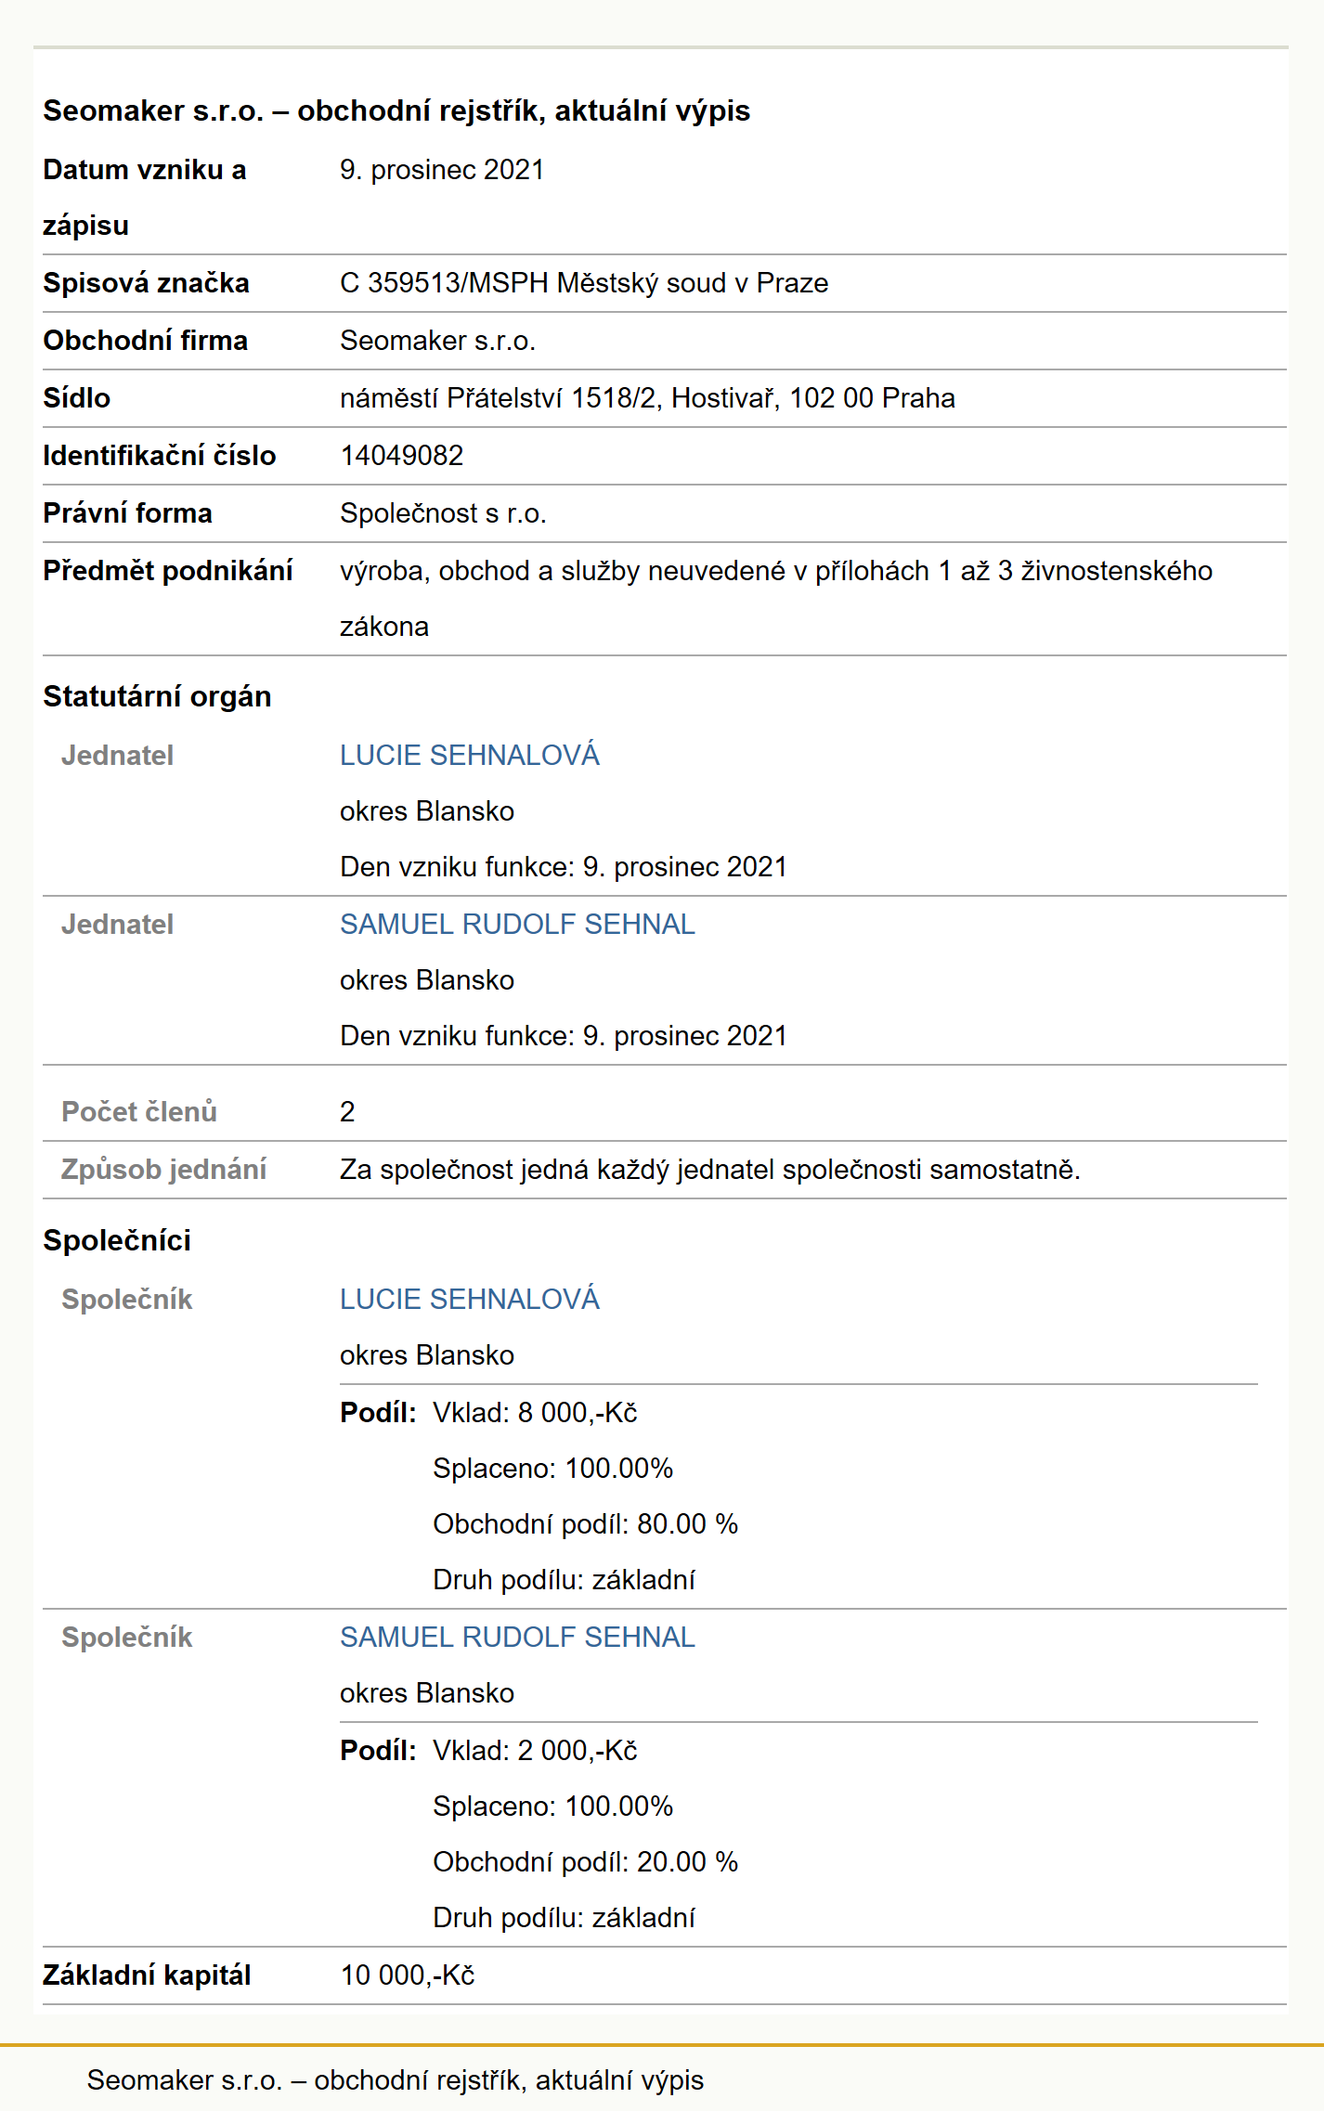Screen dimensions: 1324x2111
Task: Click the Obchodní podíl: 20.00 % text
Action: [586, 1861]
